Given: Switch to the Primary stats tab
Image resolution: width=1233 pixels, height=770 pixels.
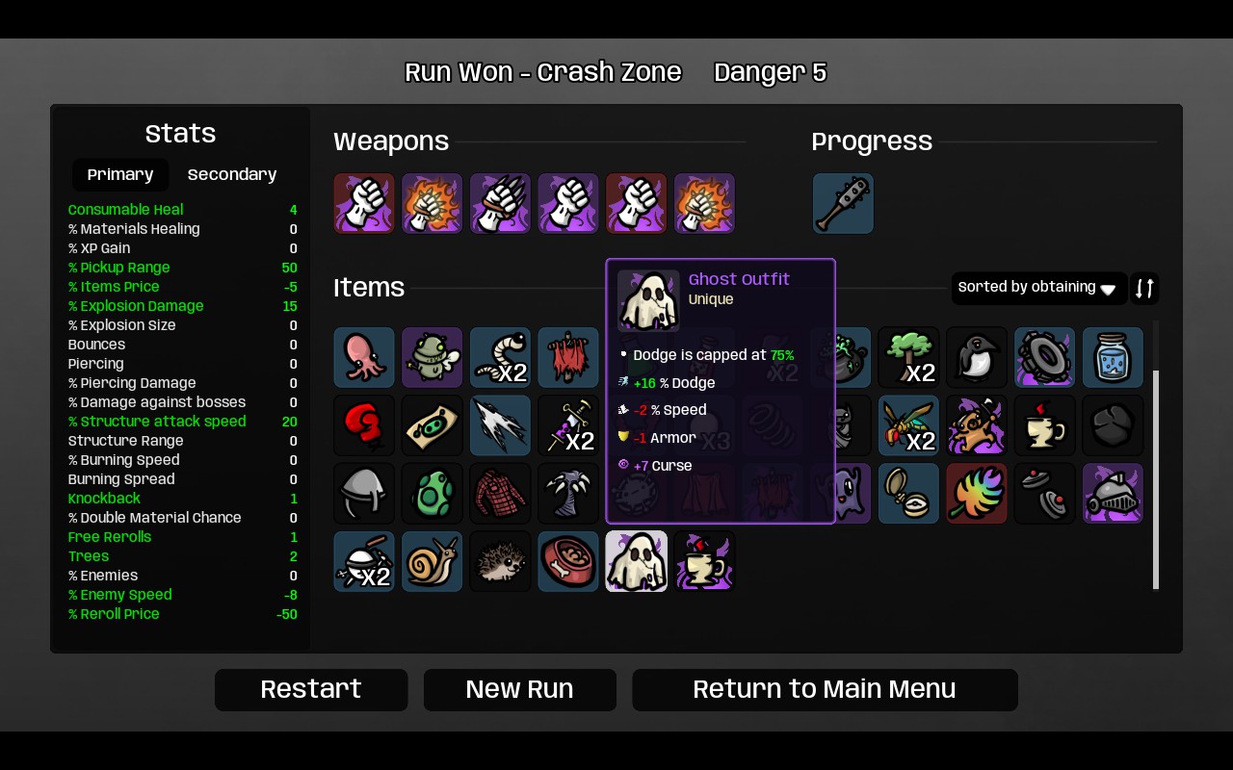Looking at the screenshot, I should pos(120,174).
